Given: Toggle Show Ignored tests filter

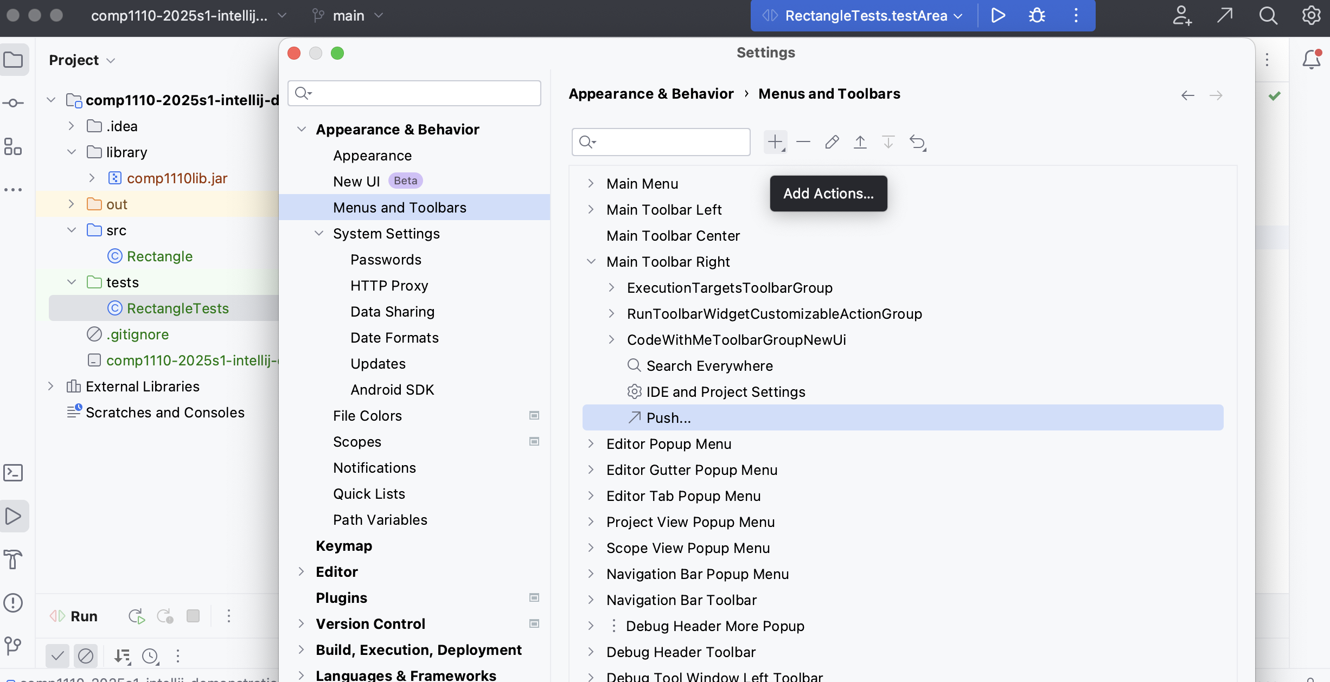Looking at the screenshot, I should pos(86,656).
